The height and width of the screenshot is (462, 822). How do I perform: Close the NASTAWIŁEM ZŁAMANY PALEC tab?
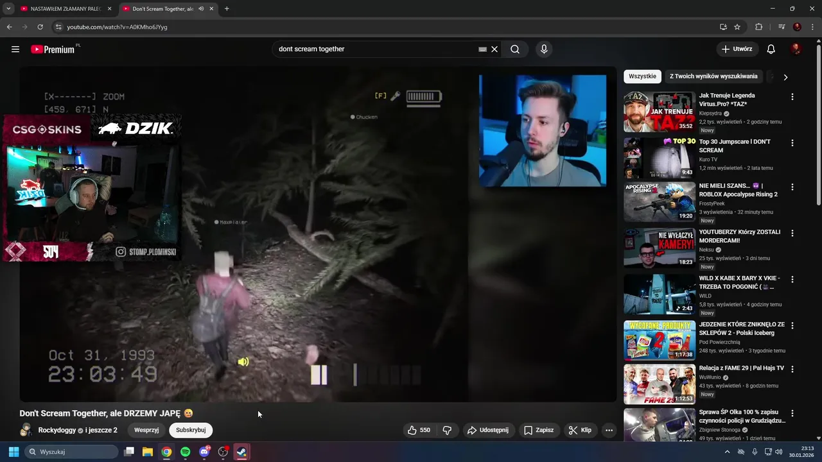[109, 9]
